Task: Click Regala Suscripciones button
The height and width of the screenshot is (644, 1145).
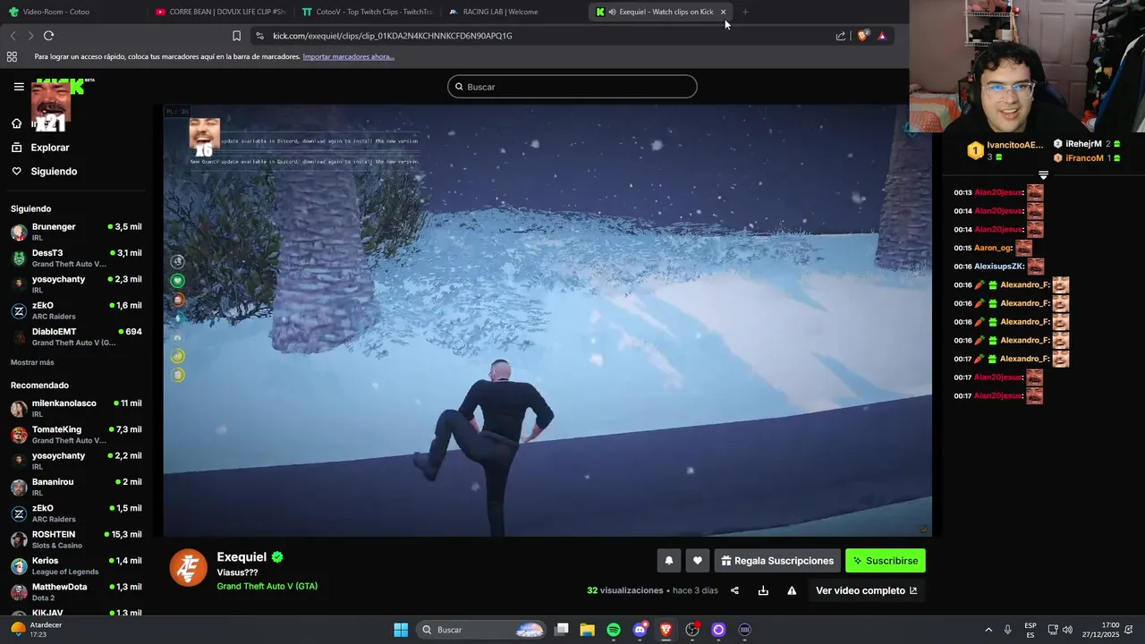Action: (x=777, y=561)
